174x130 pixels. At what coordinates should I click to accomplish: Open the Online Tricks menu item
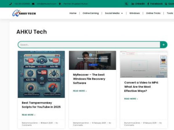point(153,13)
